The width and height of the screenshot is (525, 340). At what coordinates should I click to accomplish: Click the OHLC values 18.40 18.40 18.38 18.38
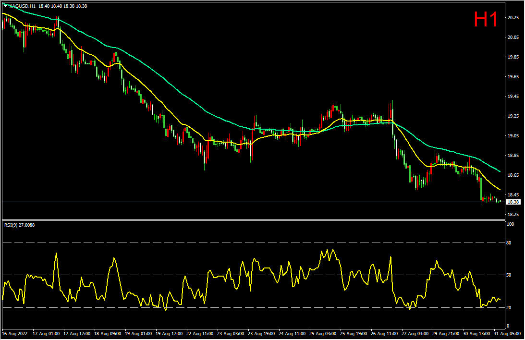pyautogui.click(x=62, y=6)
